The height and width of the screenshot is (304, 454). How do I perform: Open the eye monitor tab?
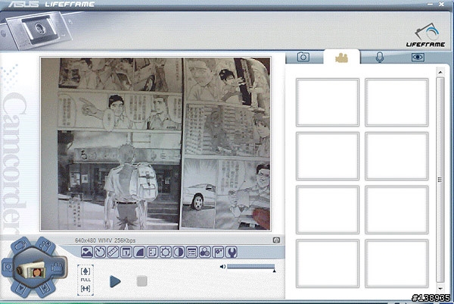418,57
